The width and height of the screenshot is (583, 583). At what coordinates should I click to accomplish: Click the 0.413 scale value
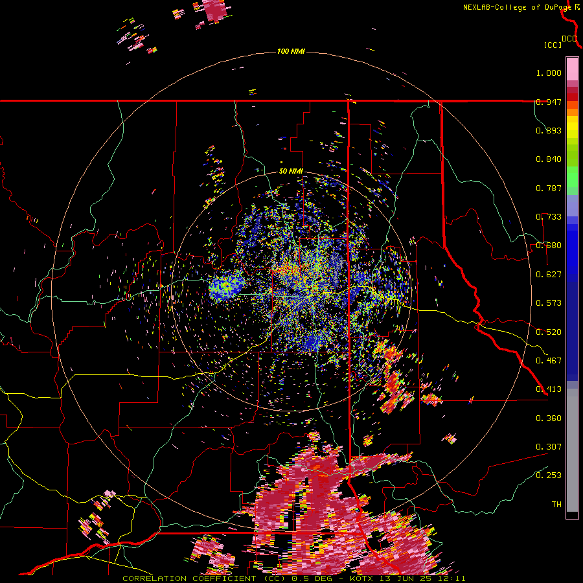coord(549,389)
